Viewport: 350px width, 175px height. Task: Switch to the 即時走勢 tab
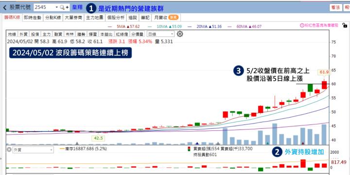tap(33, 18)
